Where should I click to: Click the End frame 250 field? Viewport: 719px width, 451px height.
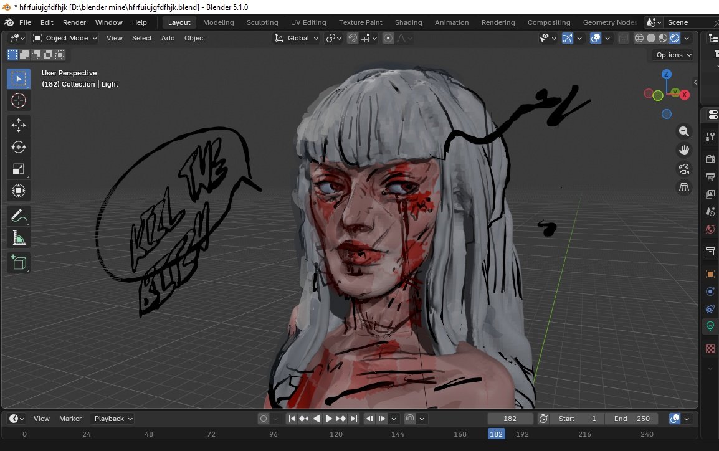tap(632, 419)
